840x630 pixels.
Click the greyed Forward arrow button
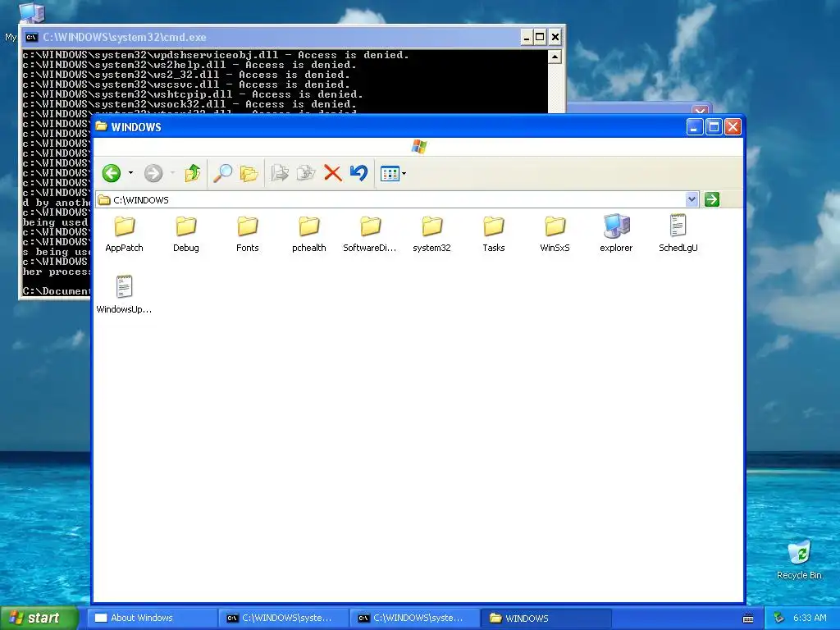pyautogui.click(x=153, y=173)
